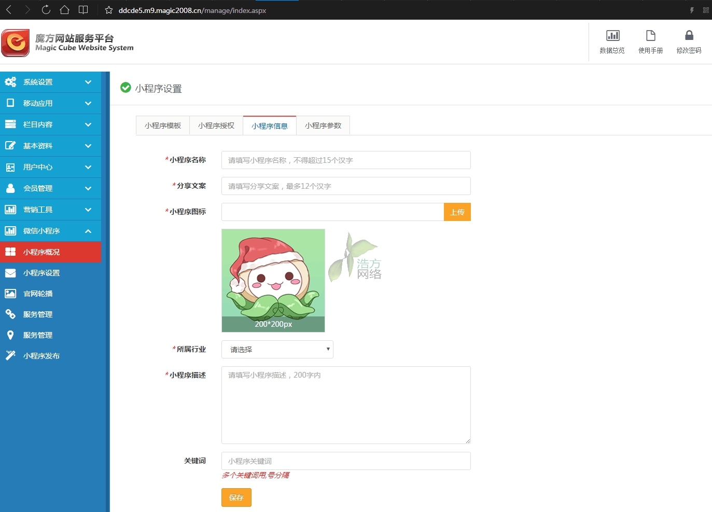This screenshot has width=712, height=512.
Task: Open the 修改密码 password change panel
Action: coord(689,41)
